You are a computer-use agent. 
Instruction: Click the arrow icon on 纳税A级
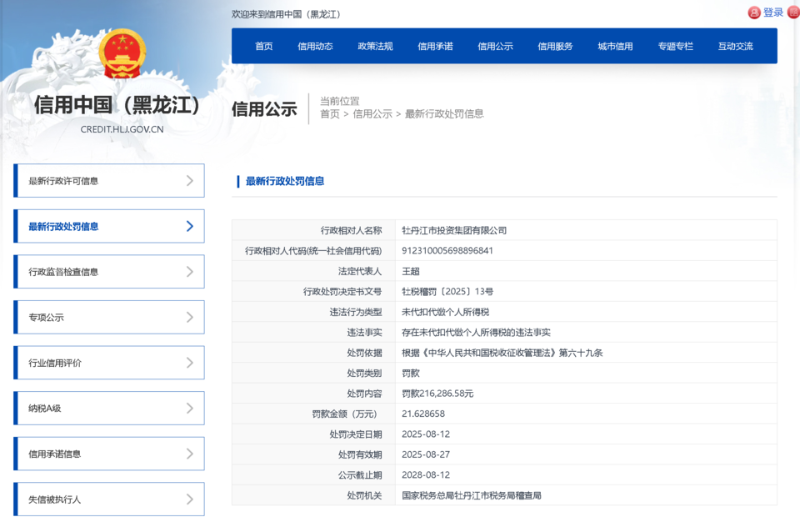point(190,408)
